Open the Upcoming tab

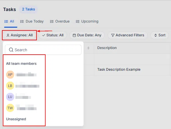[x=87, y=21]
